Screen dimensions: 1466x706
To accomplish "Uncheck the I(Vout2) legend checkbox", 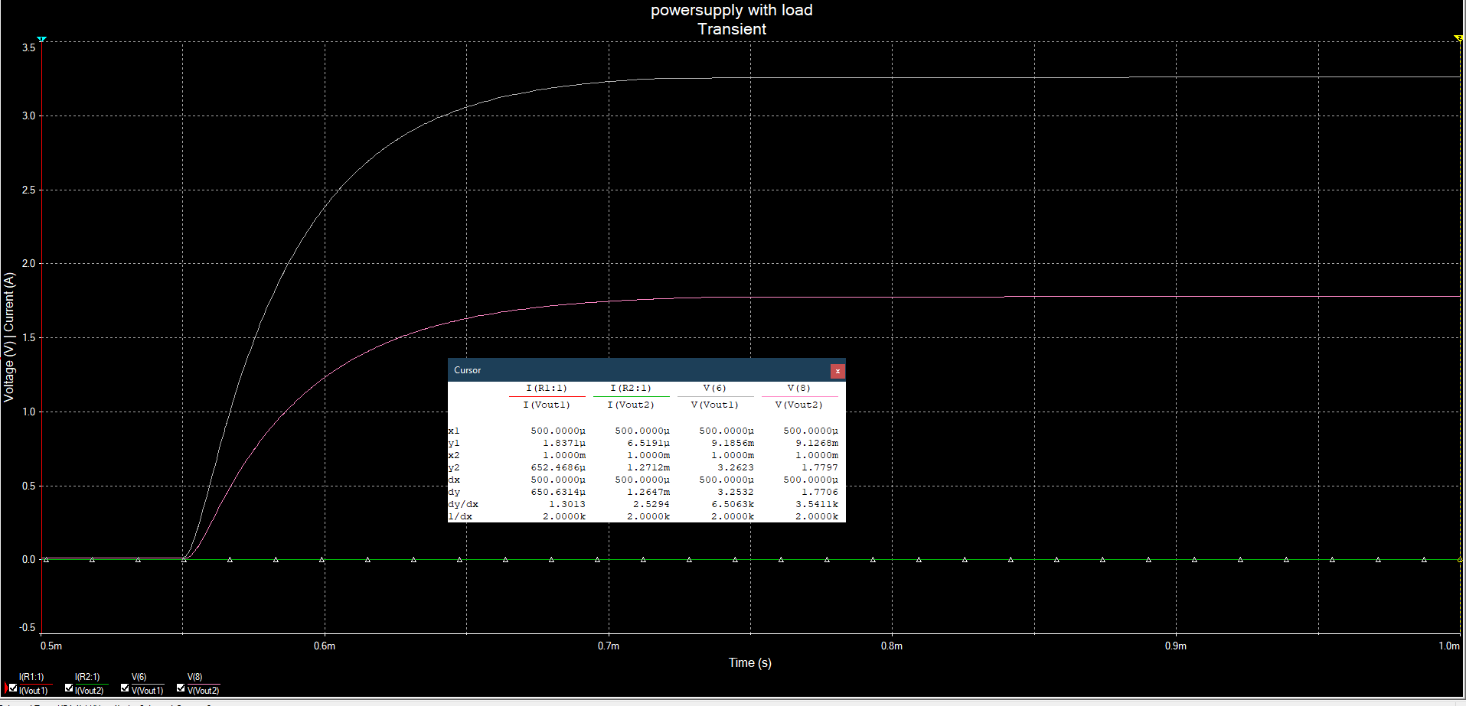I will 69,688.
